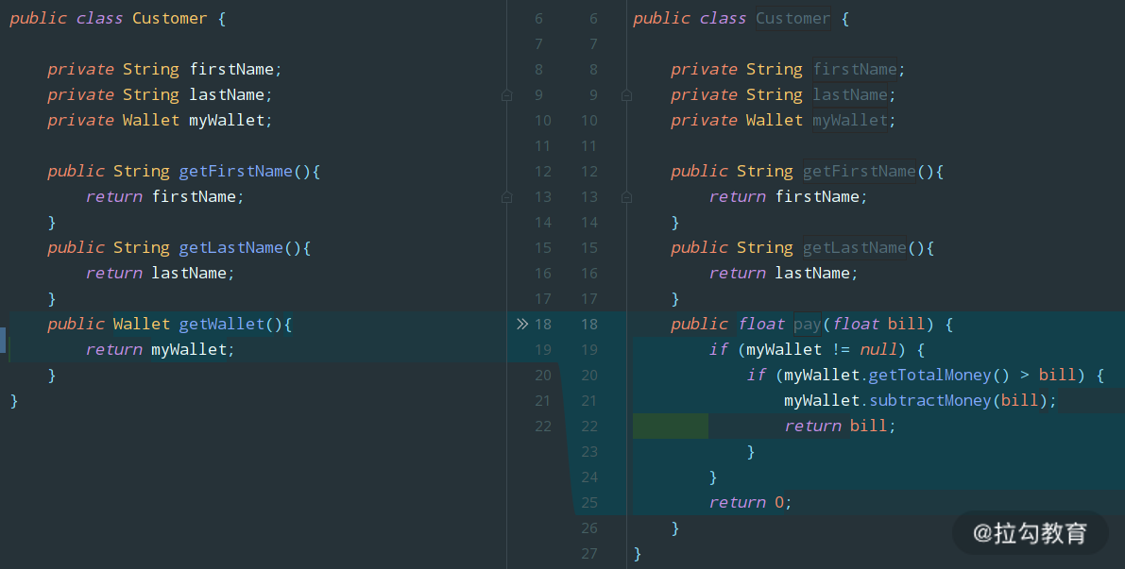Click the pay method name in right pane

(x=808, y=325)
